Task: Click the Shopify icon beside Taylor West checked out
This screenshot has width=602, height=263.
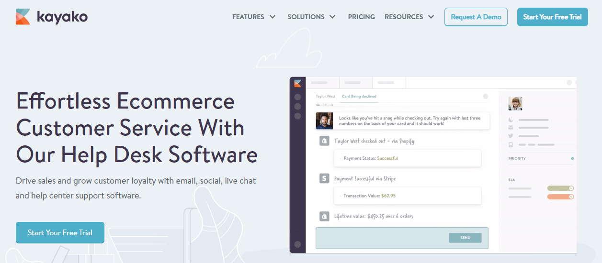Action: 324,141
